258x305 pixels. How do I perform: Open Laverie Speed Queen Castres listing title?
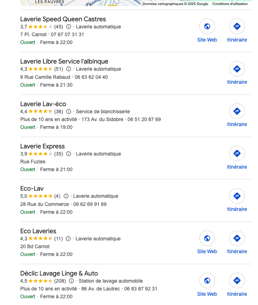tap(63, 19)
